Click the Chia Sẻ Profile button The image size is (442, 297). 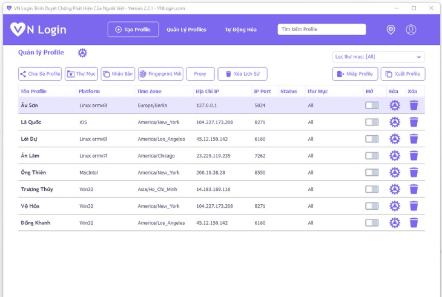[x=40, y=74]
